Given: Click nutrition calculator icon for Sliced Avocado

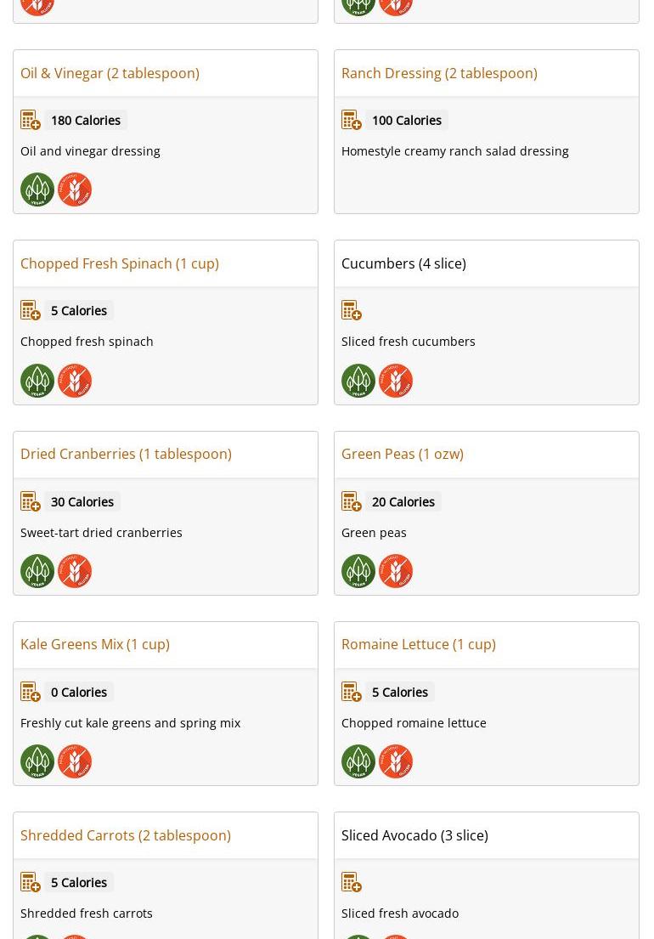Looking at the screenshot, I should [x=352, y=882].
